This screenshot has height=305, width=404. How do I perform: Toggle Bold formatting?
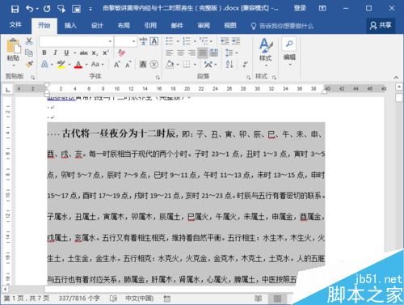coord(44,53)
